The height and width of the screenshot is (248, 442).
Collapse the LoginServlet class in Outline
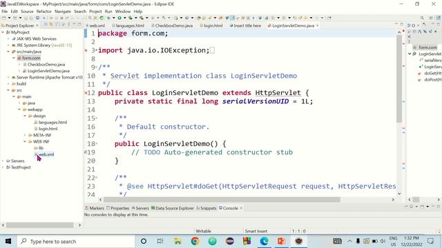[x=410, y=54]
